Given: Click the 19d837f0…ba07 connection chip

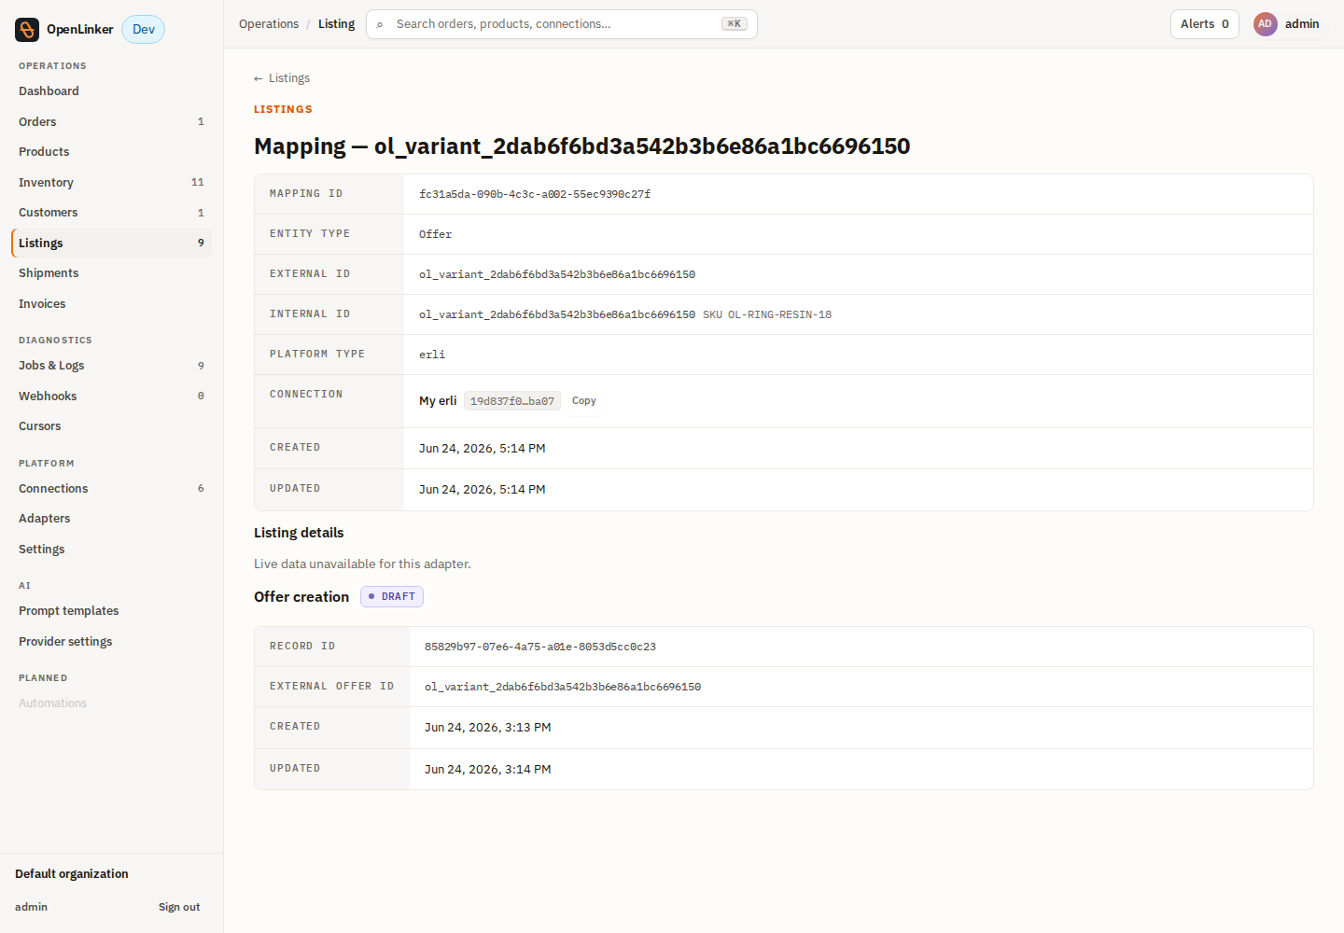Looking at the screenshot, I should (x=512, y=401).
